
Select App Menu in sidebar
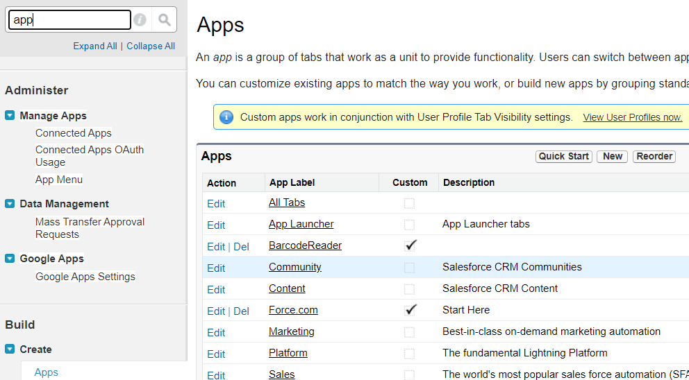tap(59, 180)
